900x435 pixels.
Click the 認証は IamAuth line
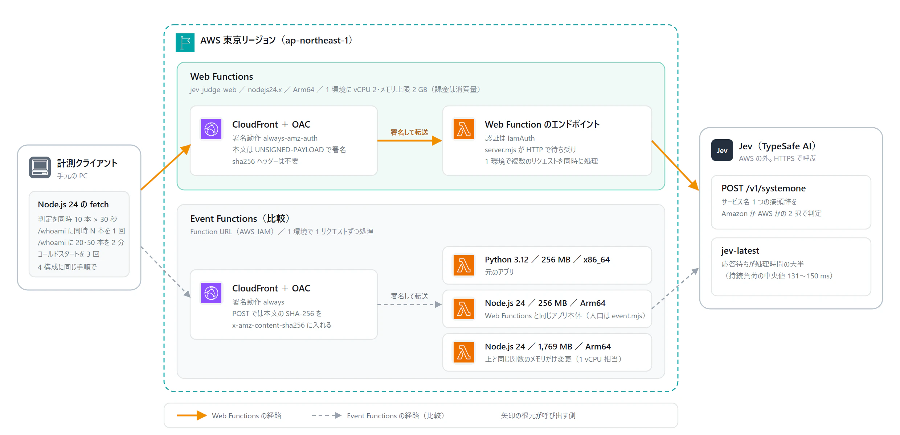510,138
